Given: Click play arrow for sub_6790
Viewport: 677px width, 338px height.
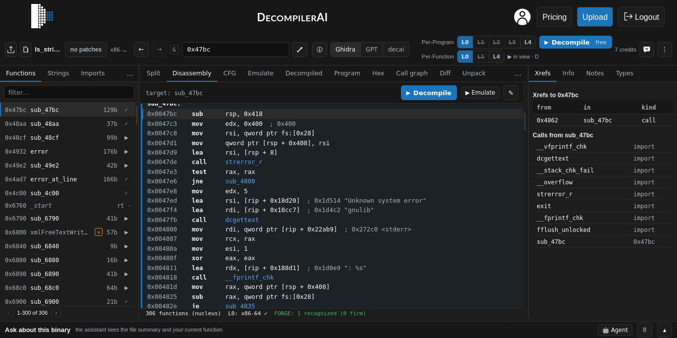Looking at the screenshot, I should pyautogui.click(x=126, y=219).
